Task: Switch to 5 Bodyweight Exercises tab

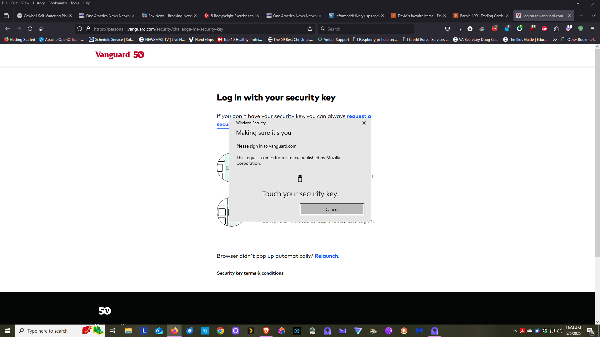Action: (x=232, y=16)
